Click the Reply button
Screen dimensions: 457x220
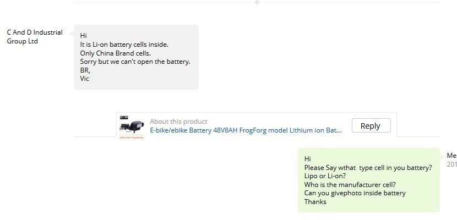[370, 126]
